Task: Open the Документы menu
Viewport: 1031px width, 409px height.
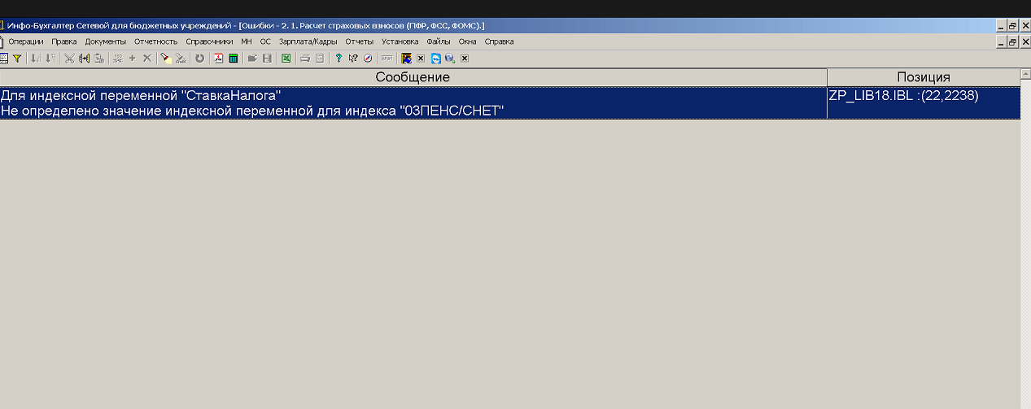Action: 106,41
